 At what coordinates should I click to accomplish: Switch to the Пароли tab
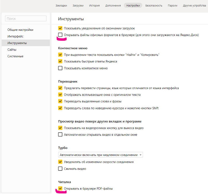click(172, 5)
